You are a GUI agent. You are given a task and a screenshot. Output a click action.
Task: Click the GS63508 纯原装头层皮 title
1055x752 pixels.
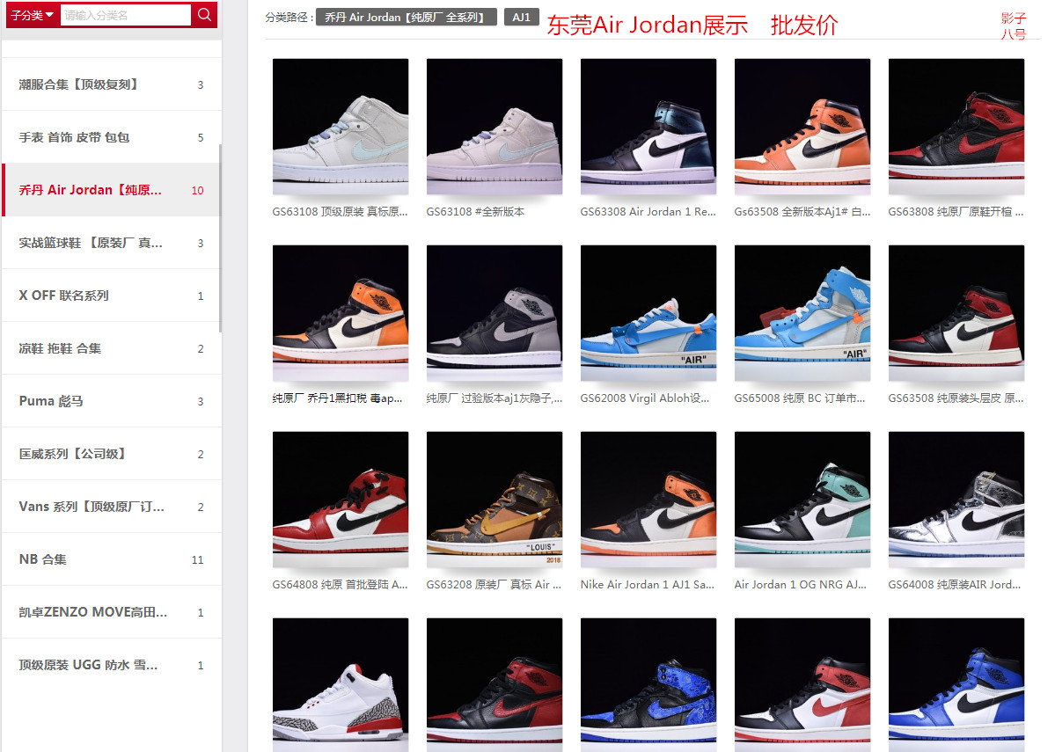[956, 398]
